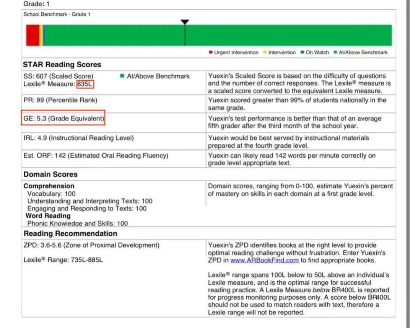Click the PR: 99 Percentile Rank row
The width and height of the screenshot is (413, 328).
[x=60, y=100]
